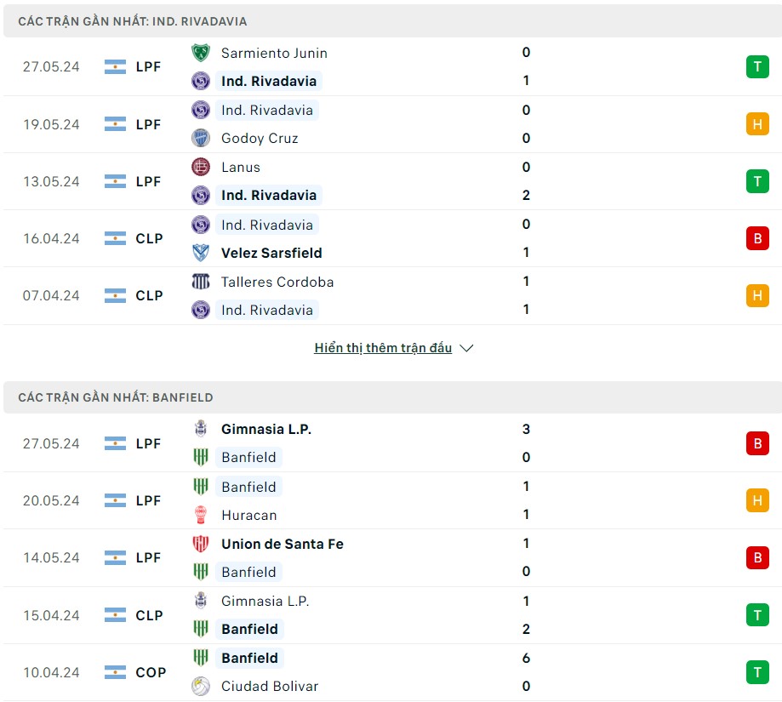Select the Velez Sarsfield logo
This screenshot has width=782, height=702.
click(x=200, y=253)
